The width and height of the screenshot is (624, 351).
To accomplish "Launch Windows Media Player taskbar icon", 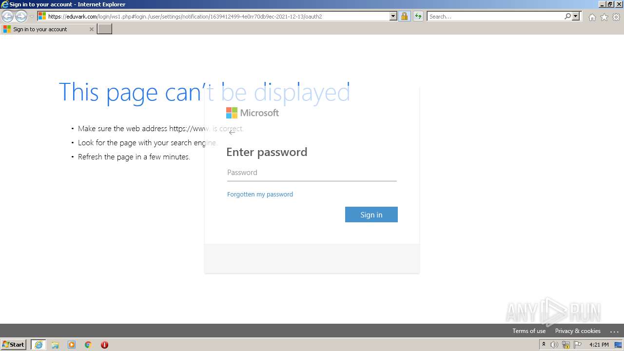I will [72, 345].
